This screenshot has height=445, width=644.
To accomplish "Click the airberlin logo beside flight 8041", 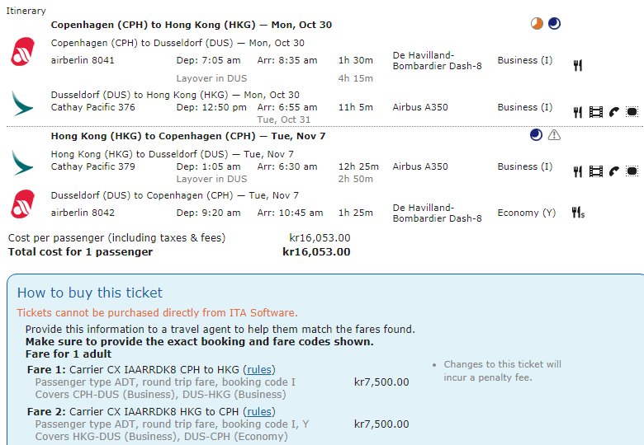I will pos(22,52).
